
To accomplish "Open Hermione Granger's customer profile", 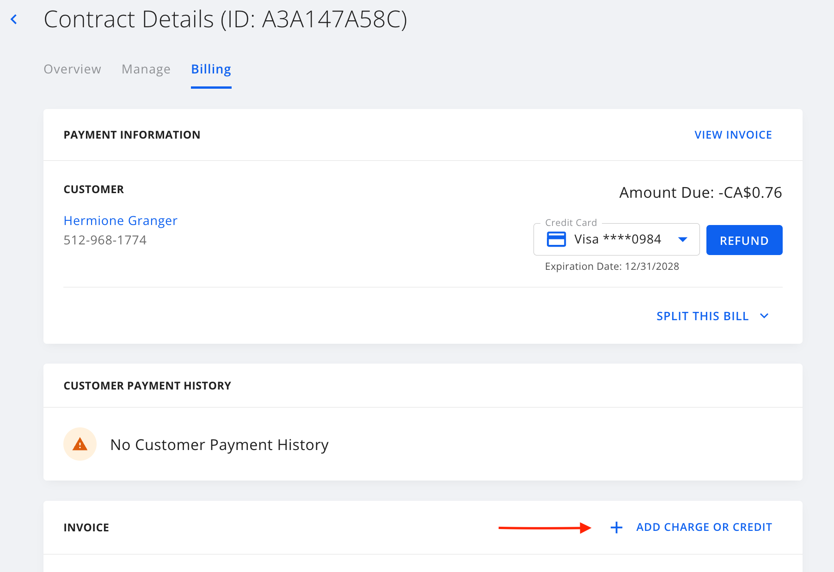I will (120, 221).
